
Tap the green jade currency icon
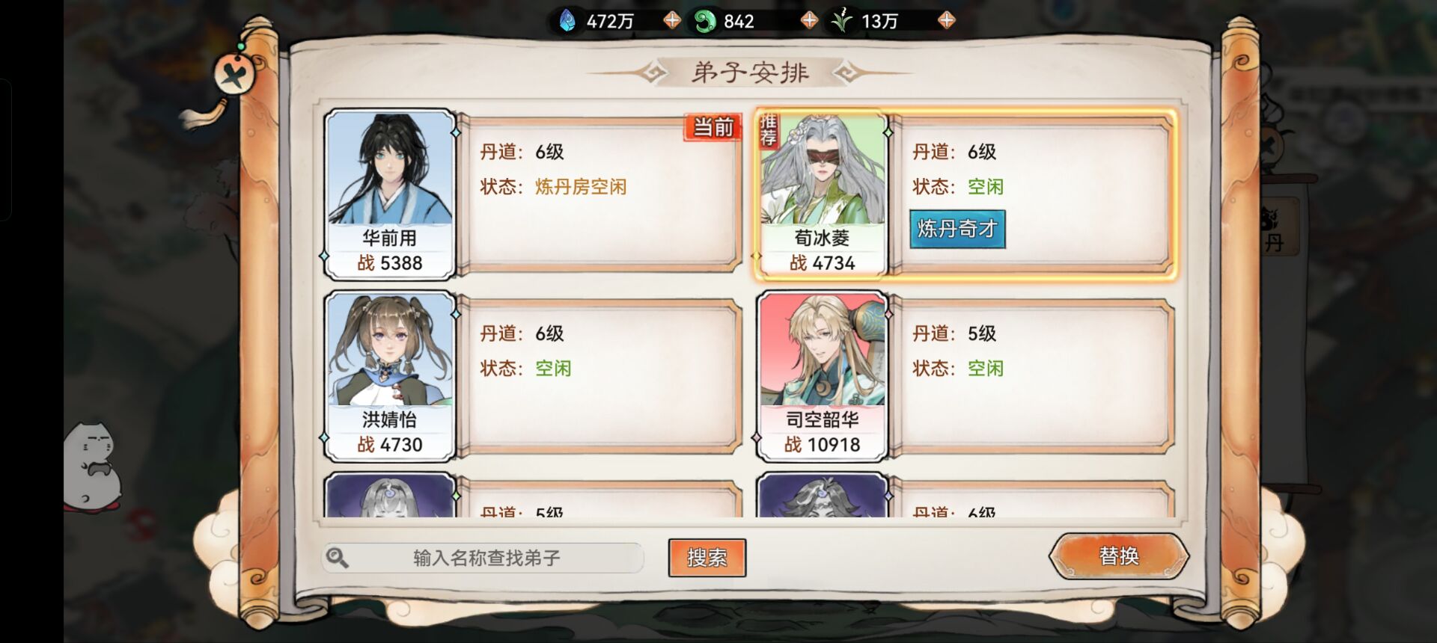click(705, 21)
